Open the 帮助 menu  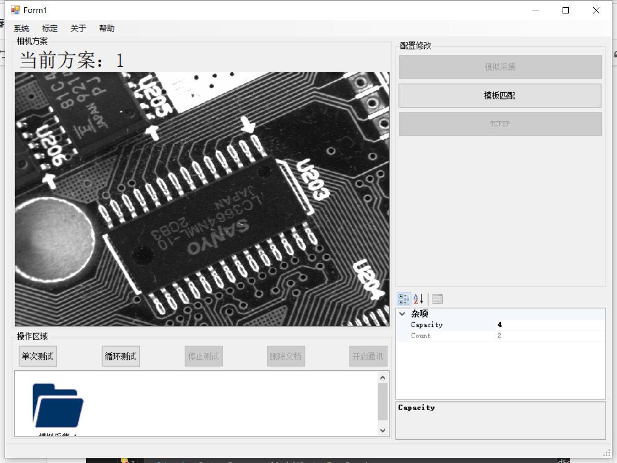click(107, 28)
